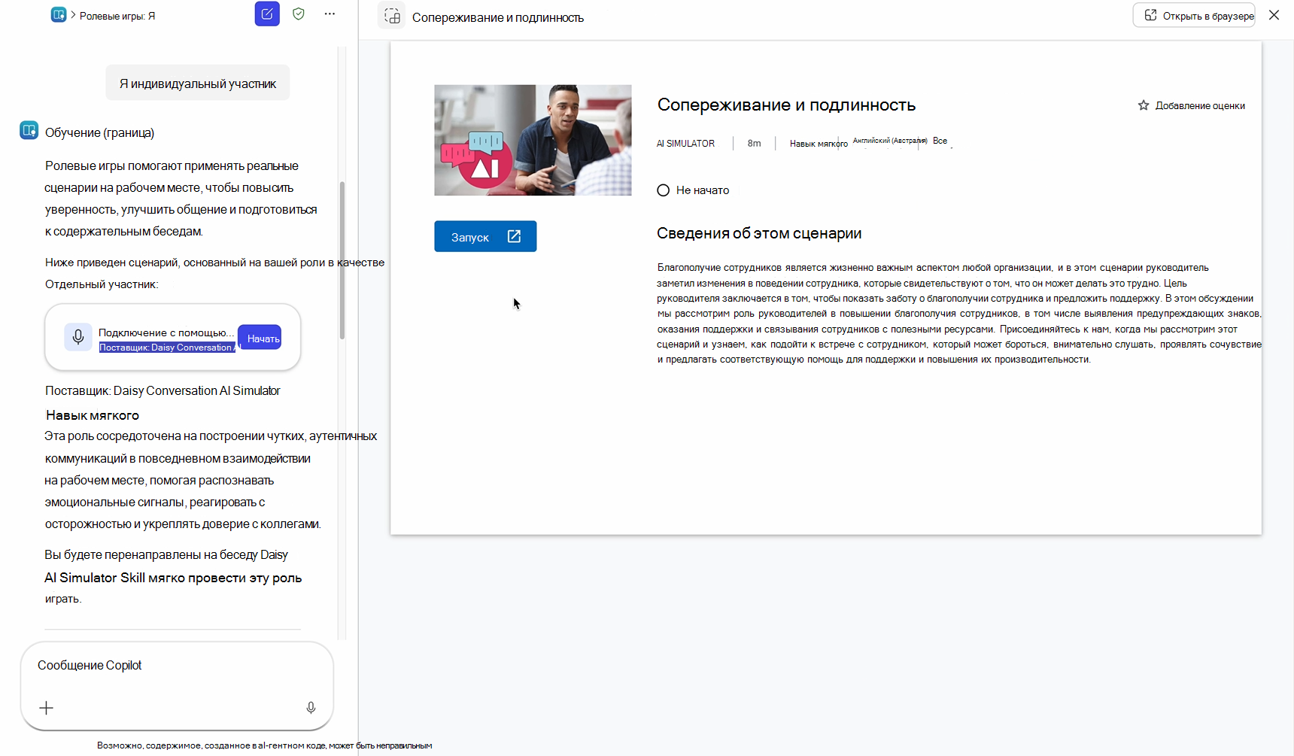
Task: Open the three-dots more options menu
Action: 330,14
